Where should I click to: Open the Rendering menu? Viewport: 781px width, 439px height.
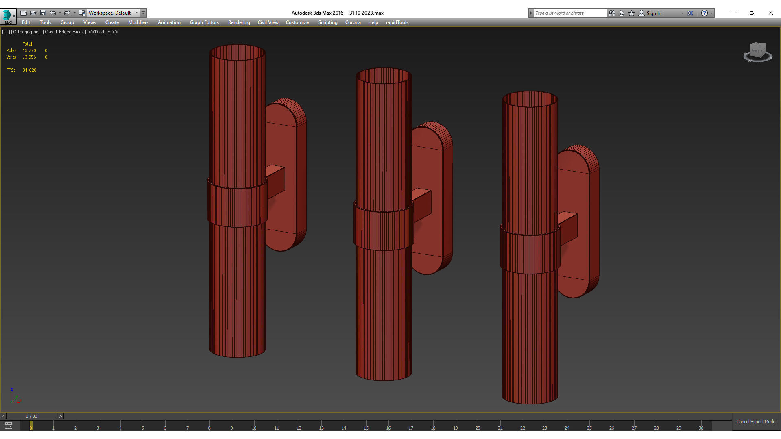(x=239, y=22)
